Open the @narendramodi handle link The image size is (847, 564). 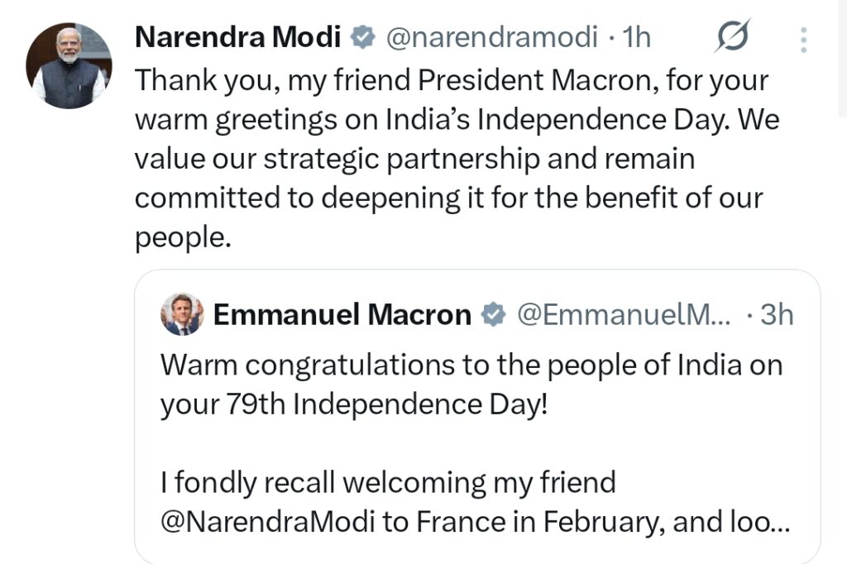click(x=491, y=37)
